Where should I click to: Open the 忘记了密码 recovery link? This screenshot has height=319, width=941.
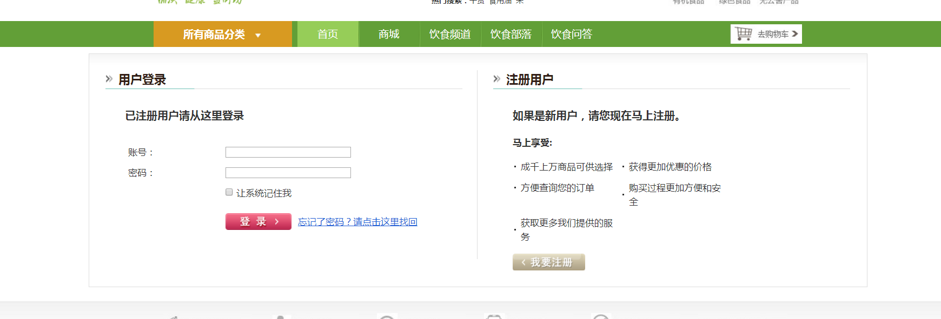pyautogui.click(x=357, y=222)
